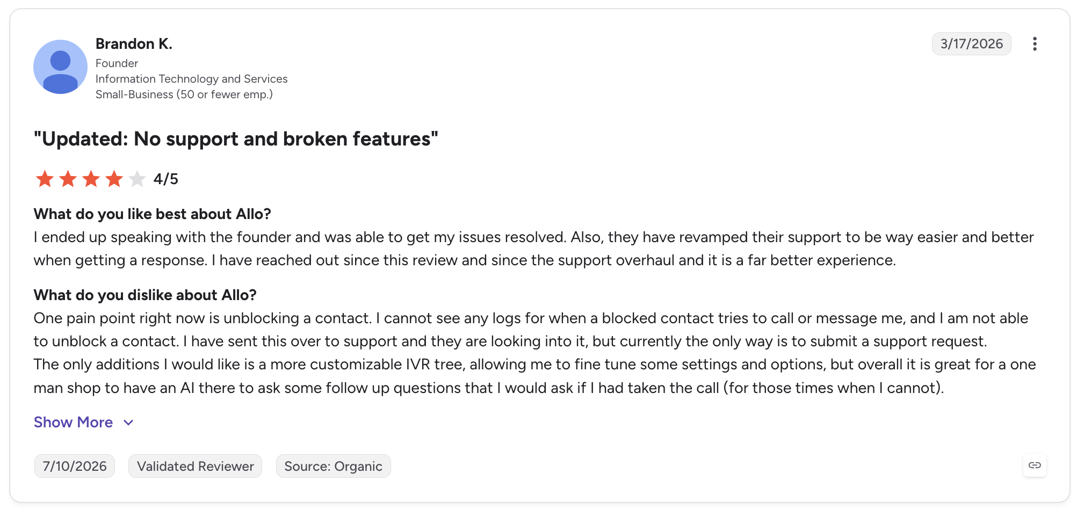Open reviewer name Brandon K.
1084x510 pixels.
pos(134,43)
